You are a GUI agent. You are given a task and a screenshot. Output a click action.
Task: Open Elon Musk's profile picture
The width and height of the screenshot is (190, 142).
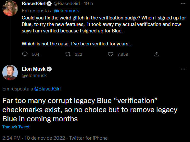coord(10,73)
